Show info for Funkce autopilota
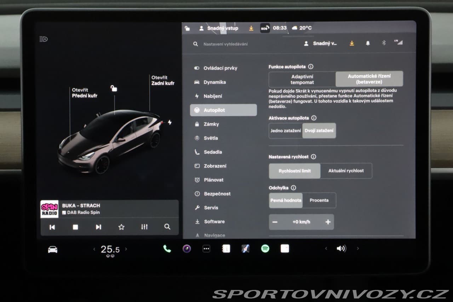 point(311,67)
